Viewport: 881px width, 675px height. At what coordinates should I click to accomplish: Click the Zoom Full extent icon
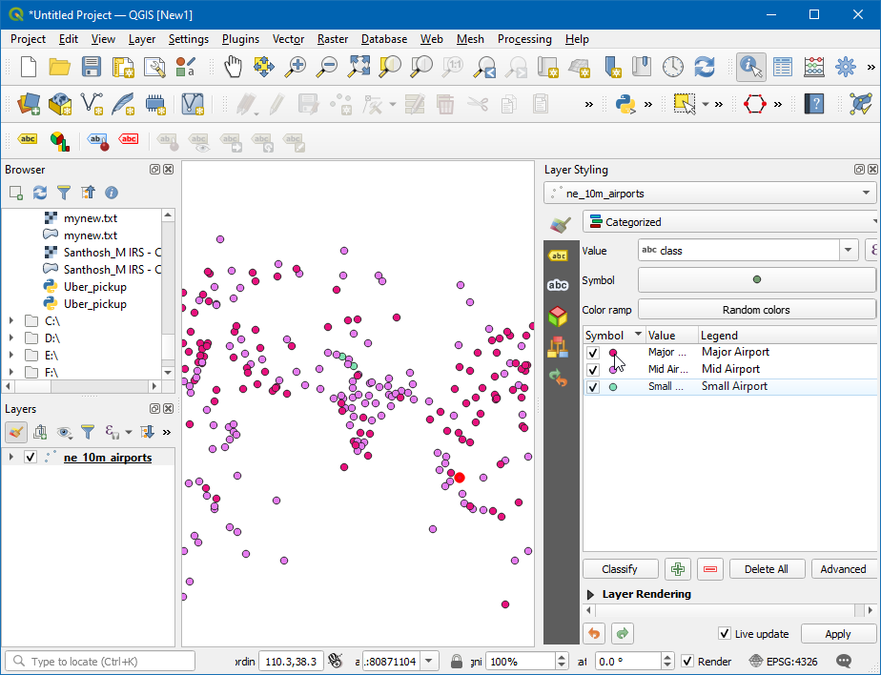359,67
